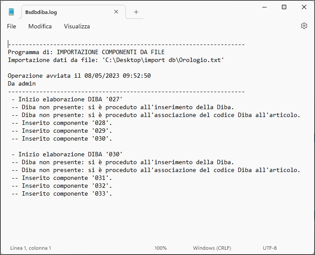
Task: Click on the "Da admin" text line
Action: click(x=22, y=83)
